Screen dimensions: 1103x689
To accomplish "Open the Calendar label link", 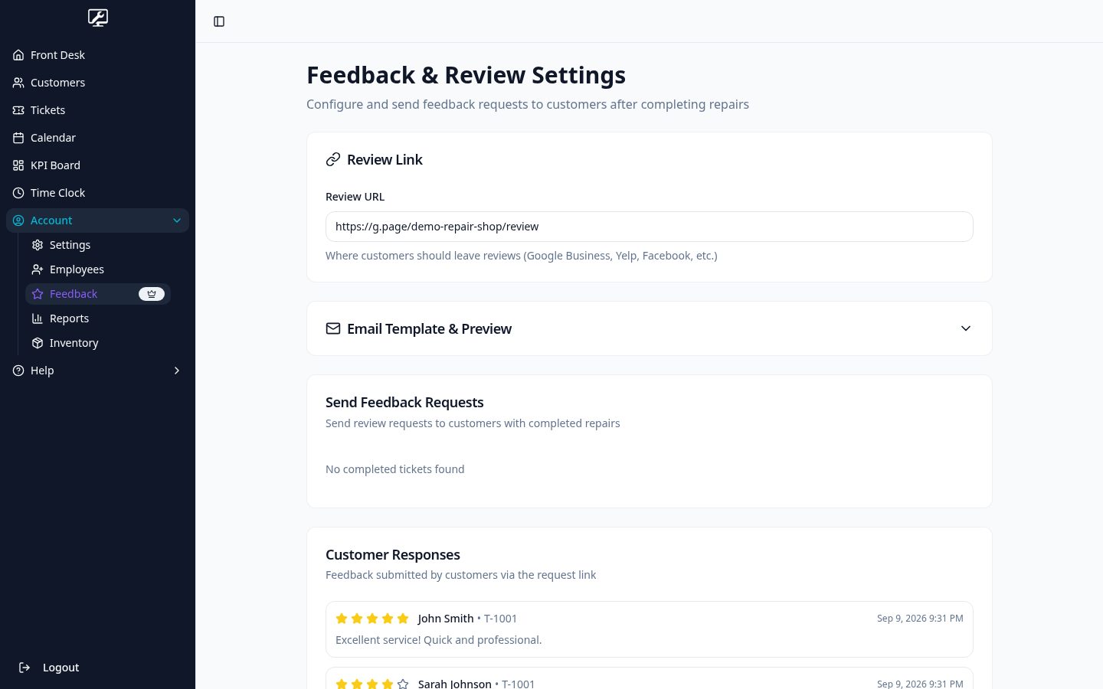I will click(x=53, y=138).
